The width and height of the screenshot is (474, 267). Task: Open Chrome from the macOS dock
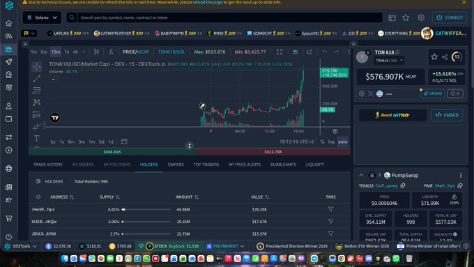342,259
